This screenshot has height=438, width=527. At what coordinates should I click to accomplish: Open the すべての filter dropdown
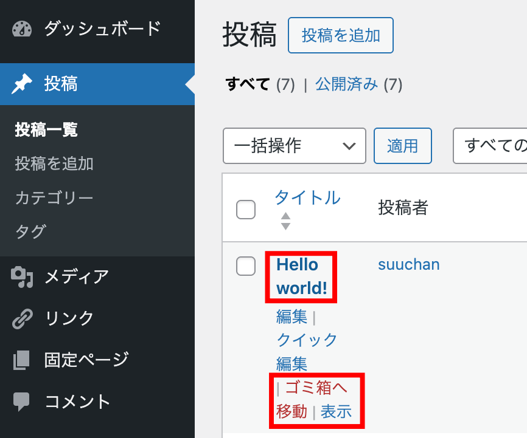point(490,146)
